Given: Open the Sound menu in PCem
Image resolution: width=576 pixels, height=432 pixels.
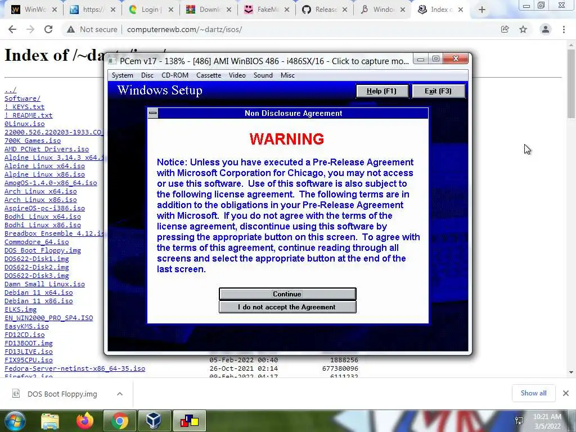Looking at the screenshot, I should 263,75.
